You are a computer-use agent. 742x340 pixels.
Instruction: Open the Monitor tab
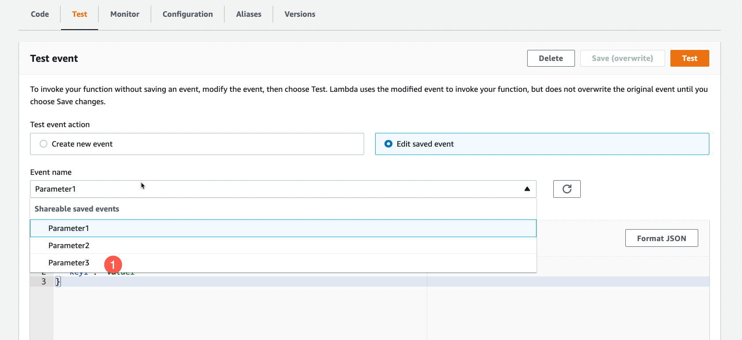click(125, 14)
